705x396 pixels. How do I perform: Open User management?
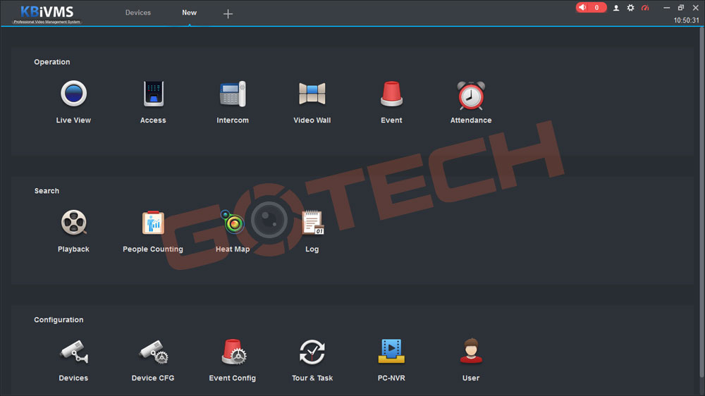[471, 352]
